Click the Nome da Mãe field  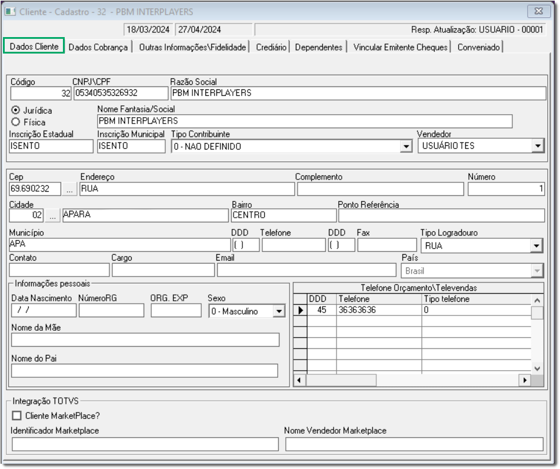[145, 340]
